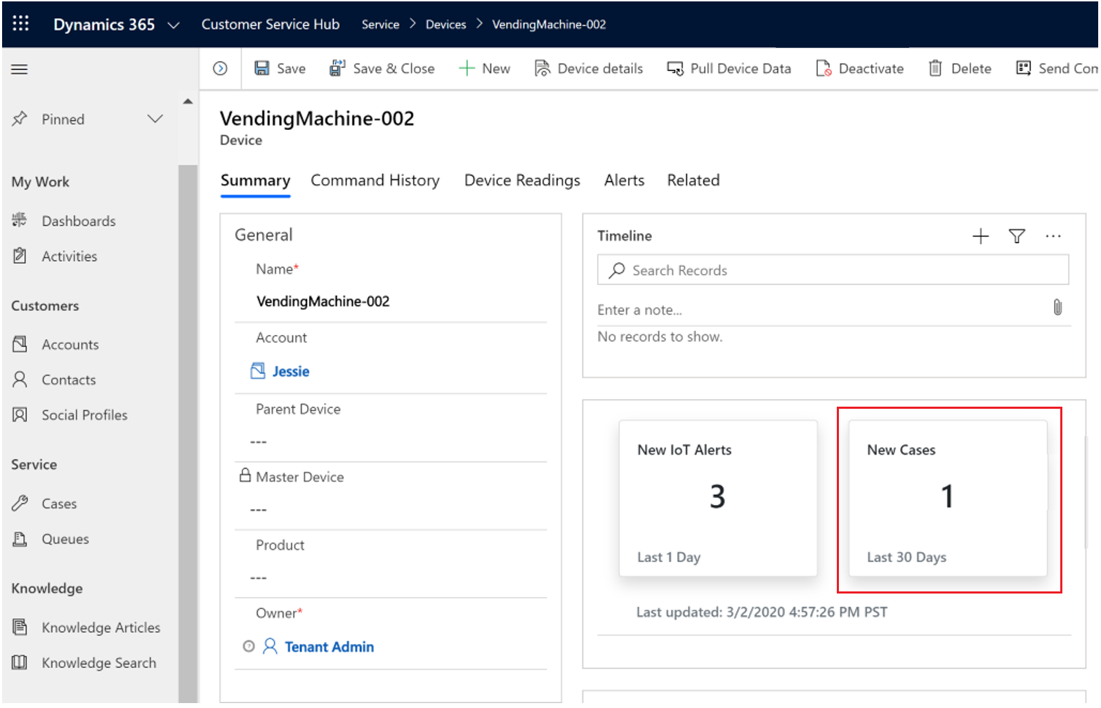Open the Tenant Admin owner link
Image resolution: width=1101 pixels, height=708 pixels.
tap(329, 647)
